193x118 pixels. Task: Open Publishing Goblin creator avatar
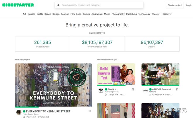click(101, 91)
